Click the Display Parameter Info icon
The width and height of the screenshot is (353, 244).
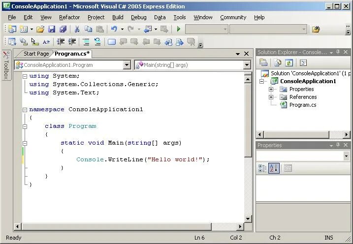[x=24, y=42]
